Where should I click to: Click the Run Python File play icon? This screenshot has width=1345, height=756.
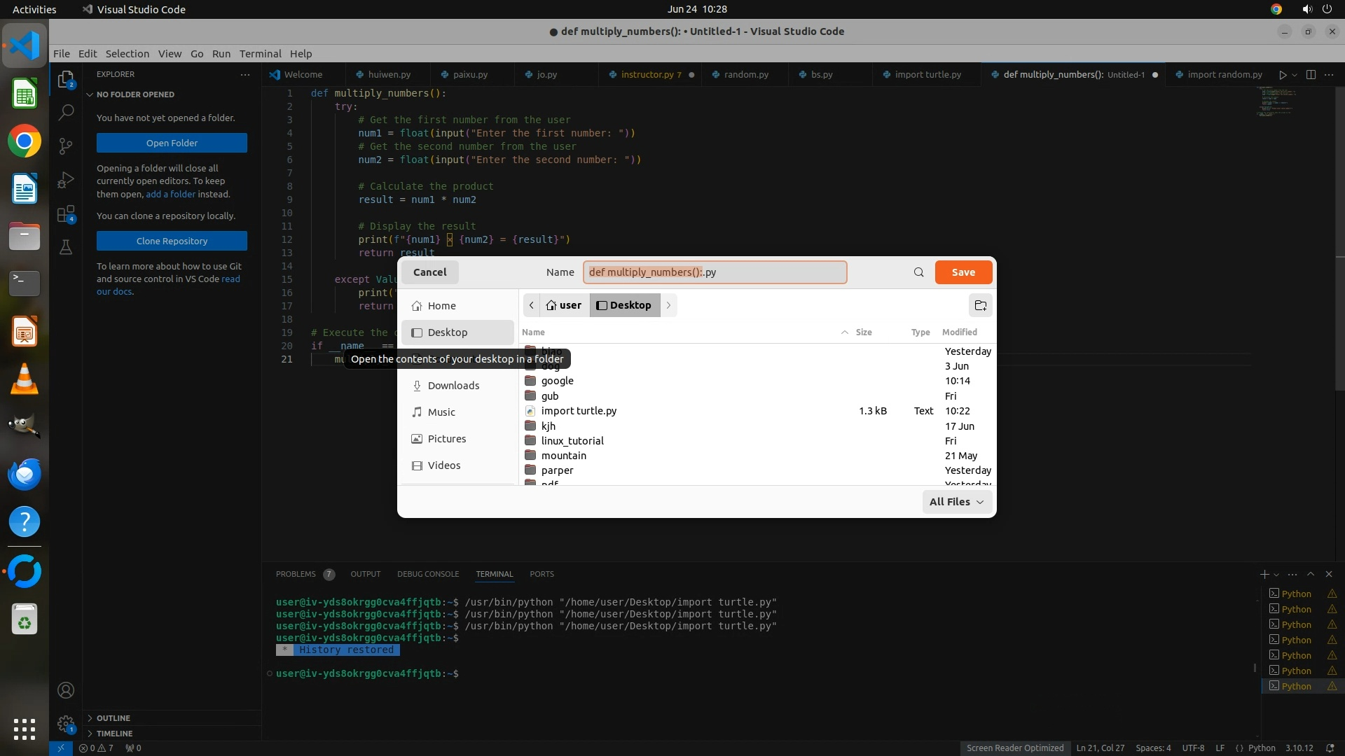pyautogui.click(x=1282, y=75)
